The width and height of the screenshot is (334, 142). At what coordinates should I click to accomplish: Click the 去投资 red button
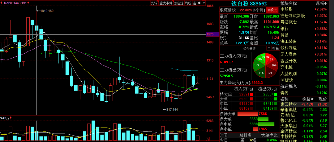tap(272, 10)
